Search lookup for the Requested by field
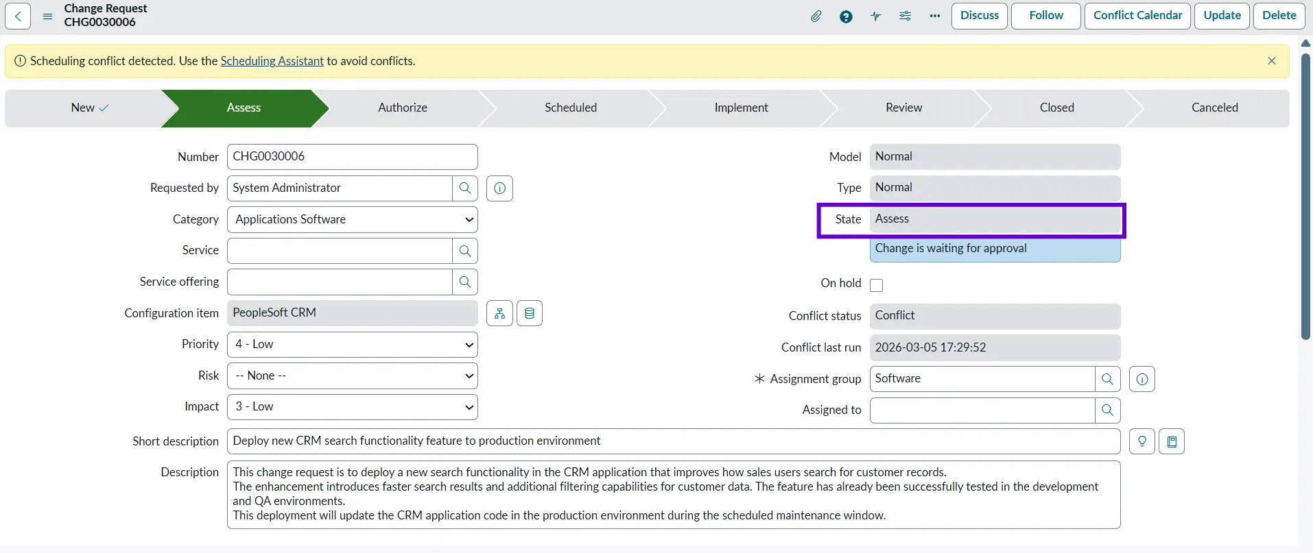1313x553 pixels. [x=465, y=188]
